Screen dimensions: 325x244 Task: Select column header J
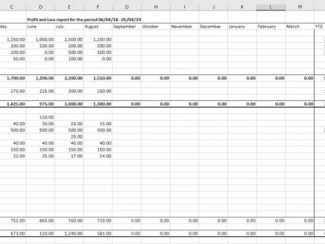(213, 7)
